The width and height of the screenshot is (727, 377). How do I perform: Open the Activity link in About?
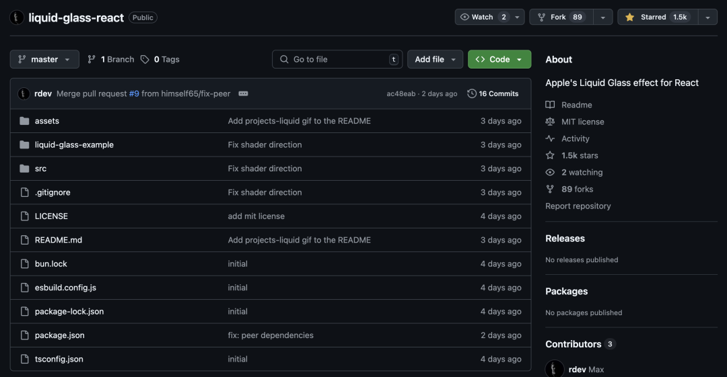(x=576, y=138)
